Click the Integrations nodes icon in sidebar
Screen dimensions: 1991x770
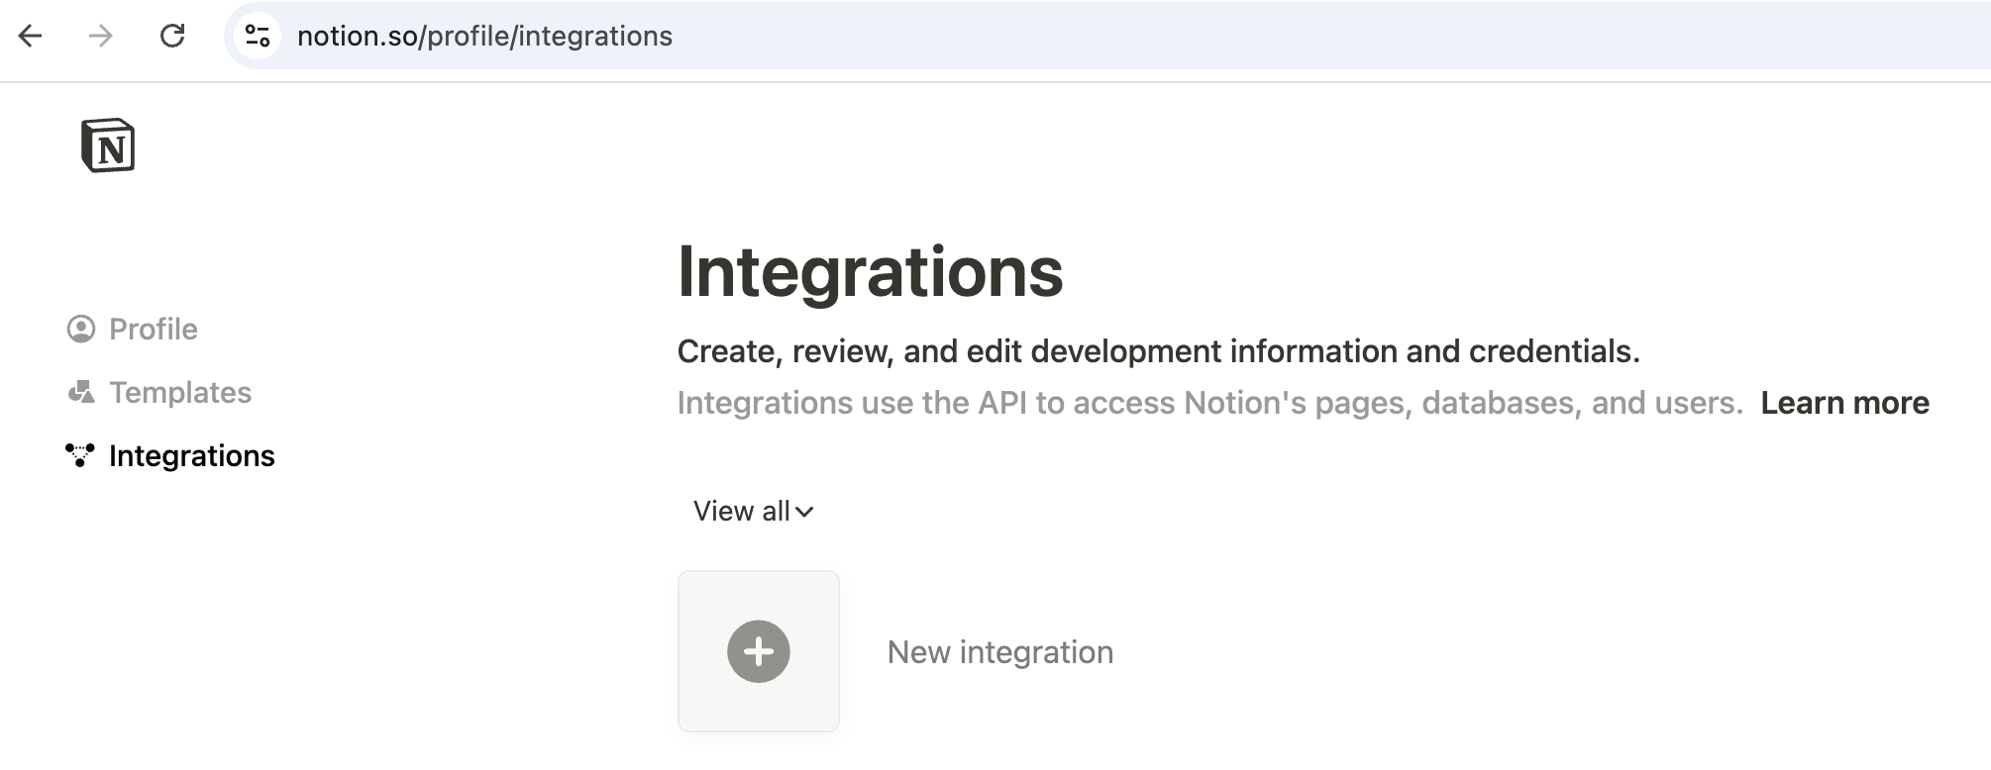click(x=80, y=455)
